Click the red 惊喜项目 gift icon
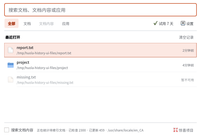201x137 pixels. [x=176, y=130]
